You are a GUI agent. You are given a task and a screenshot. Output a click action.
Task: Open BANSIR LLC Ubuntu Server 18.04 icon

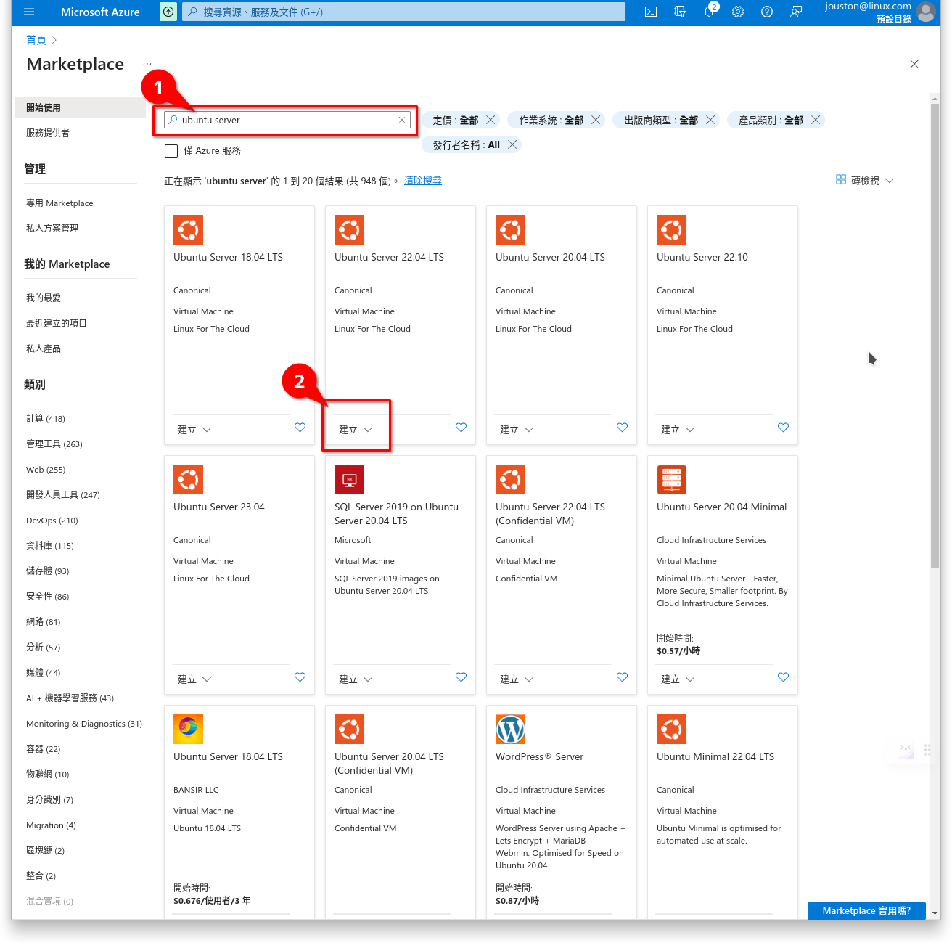coord(188,730)
